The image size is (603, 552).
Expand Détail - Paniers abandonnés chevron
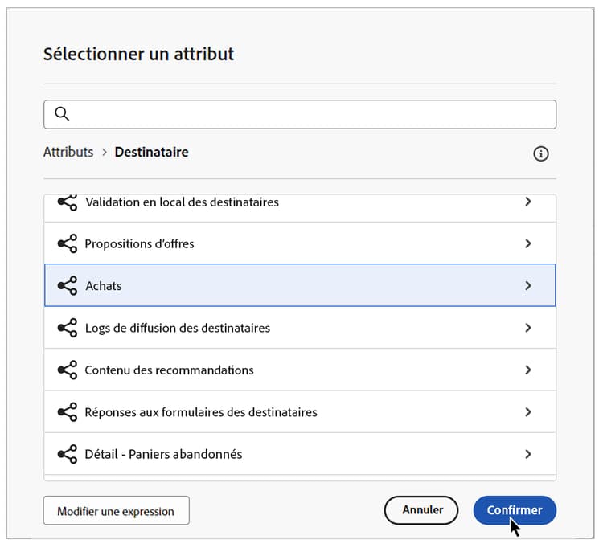point(528,454)
